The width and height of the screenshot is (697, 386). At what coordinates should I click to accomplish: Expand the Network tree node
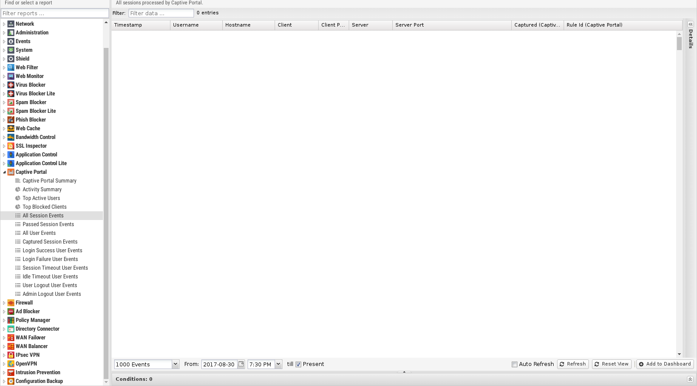coord(4,24)
